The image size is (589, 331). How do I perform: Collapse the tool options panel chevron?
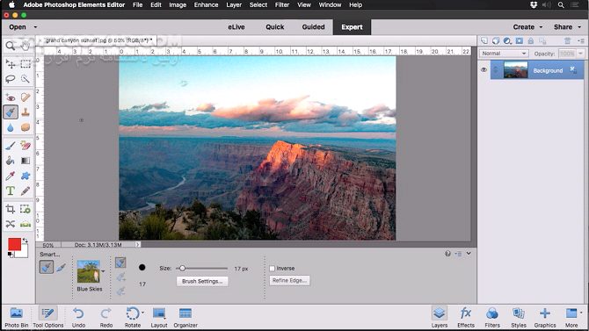pos(469,254)
